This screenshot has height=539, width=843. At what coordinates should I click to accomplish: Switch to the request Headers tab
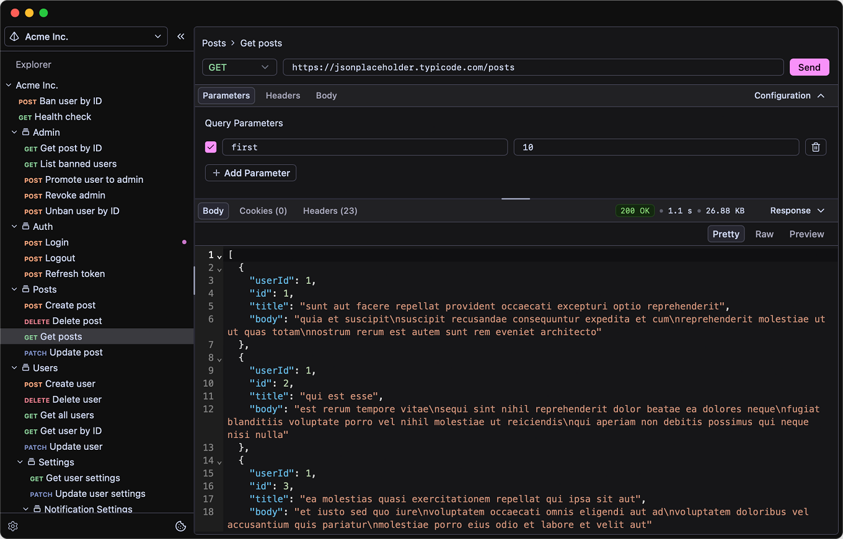pos(283,95)
